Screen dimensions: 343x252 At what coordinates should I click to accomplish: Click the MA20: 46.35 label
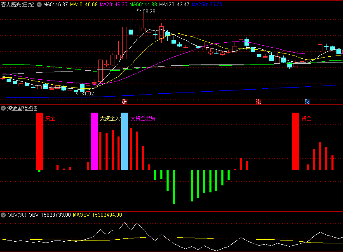point(113,5)
